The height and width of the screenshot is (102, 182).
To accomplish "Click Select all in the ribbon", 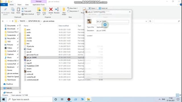I will (x=103, y=8).
